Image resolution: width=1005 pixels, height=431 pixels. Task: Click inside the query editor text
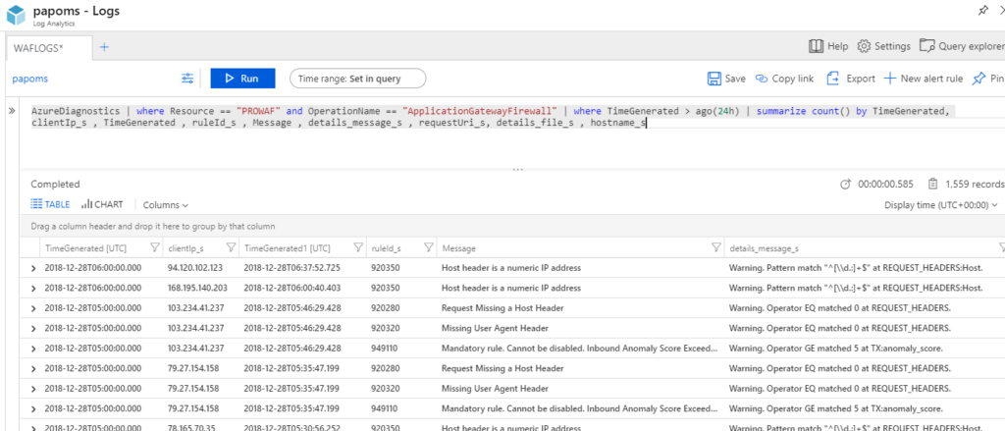[493, 117]
